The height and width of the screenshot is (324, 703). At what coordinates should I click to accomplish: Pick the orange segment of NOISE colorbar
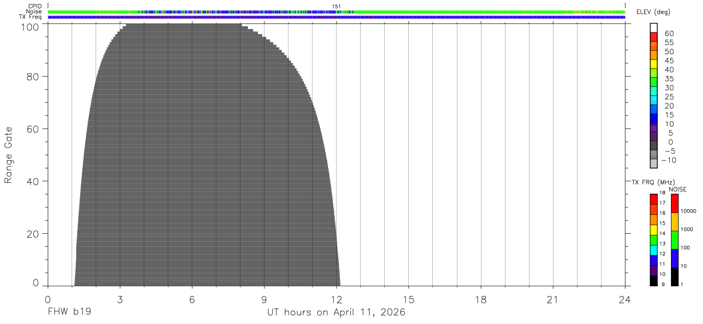[x=675, y=222]
